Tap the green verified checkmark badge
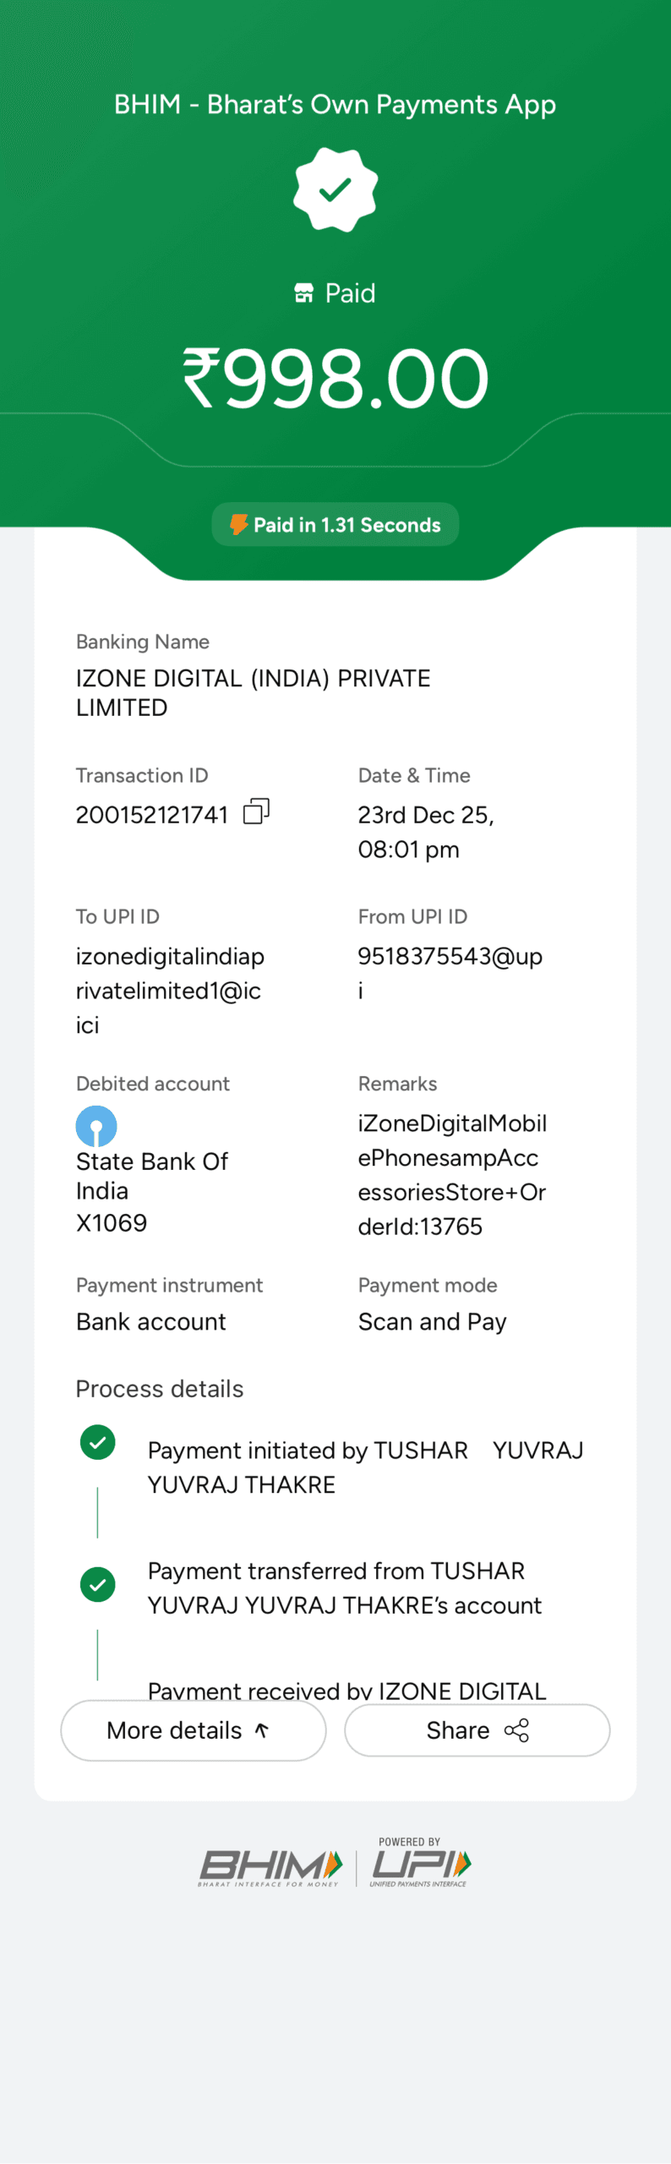671x2164 pixels. click(x=335, y=189)
